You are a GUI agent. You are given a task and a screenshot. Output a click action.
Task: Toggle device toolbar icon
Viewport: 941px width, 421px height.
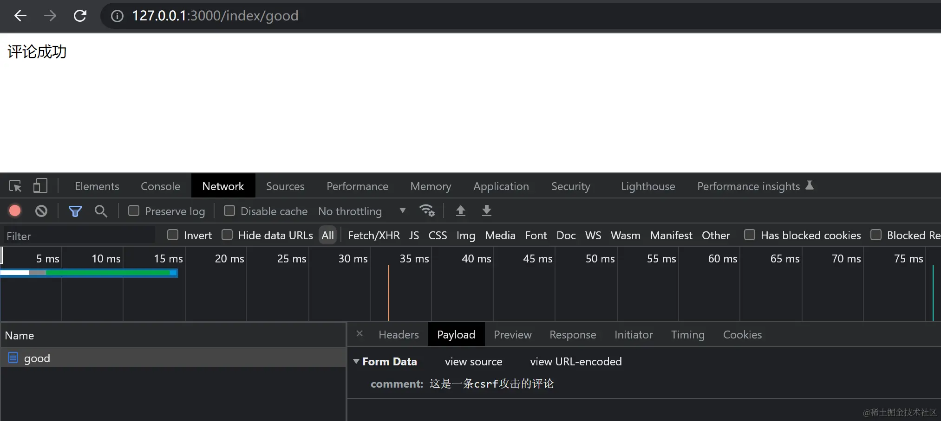pyautogui.click(x=40, y=186)
